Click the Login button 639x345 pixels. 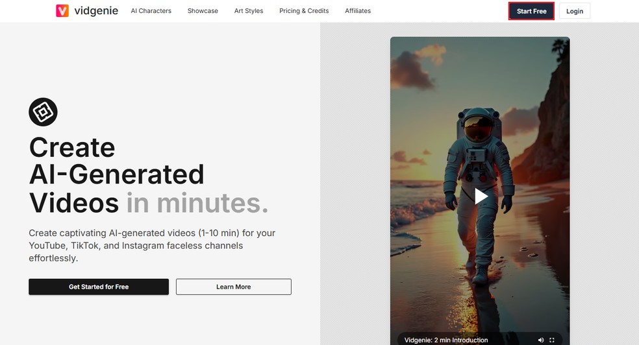pyautogui.click(x=575, y=11)
